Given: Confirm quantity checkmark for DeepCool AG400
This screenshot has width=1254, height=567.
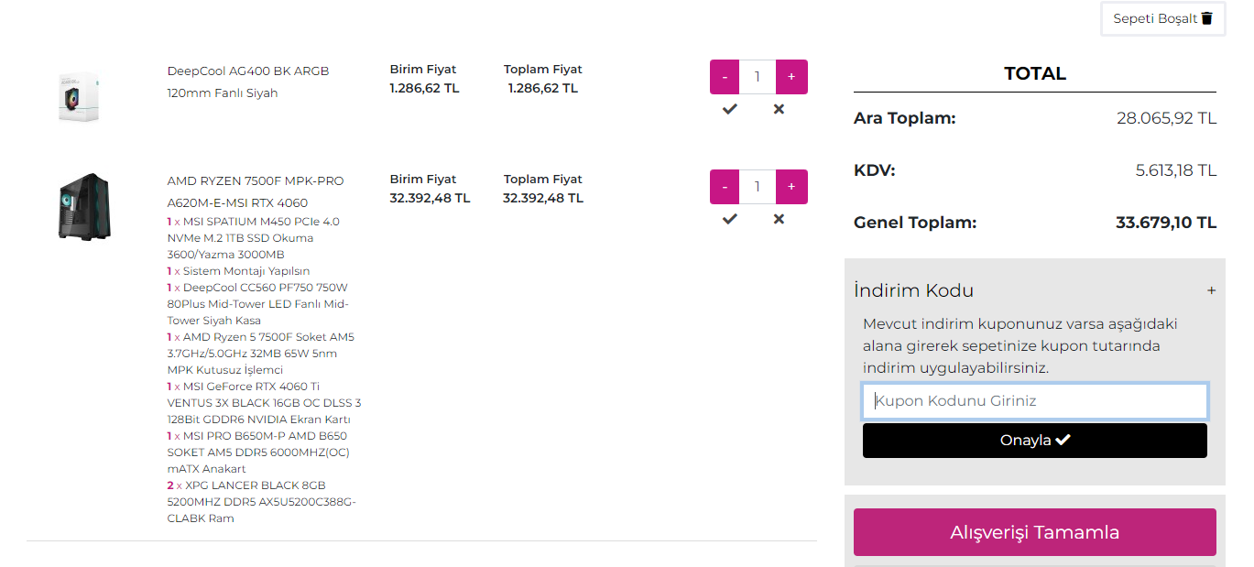Looking at the screenshot, I should coord(729,109).
